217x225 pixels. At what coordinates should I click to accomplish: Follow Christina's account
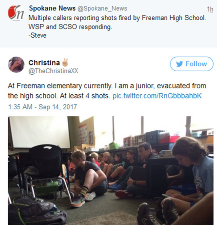point(192,64)
